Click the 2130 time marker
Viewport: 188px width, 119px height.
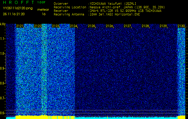(x=181, y=26)
